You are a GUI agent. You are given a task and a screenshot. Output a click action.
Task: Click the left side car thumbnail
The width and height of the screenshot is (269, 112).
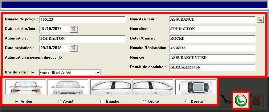(x=111, y=87)
